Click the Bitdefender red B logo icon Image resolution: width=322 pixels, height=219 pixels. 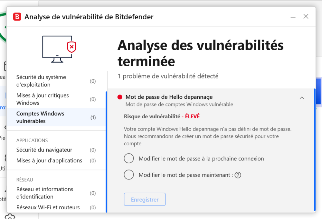click(17, 17)
